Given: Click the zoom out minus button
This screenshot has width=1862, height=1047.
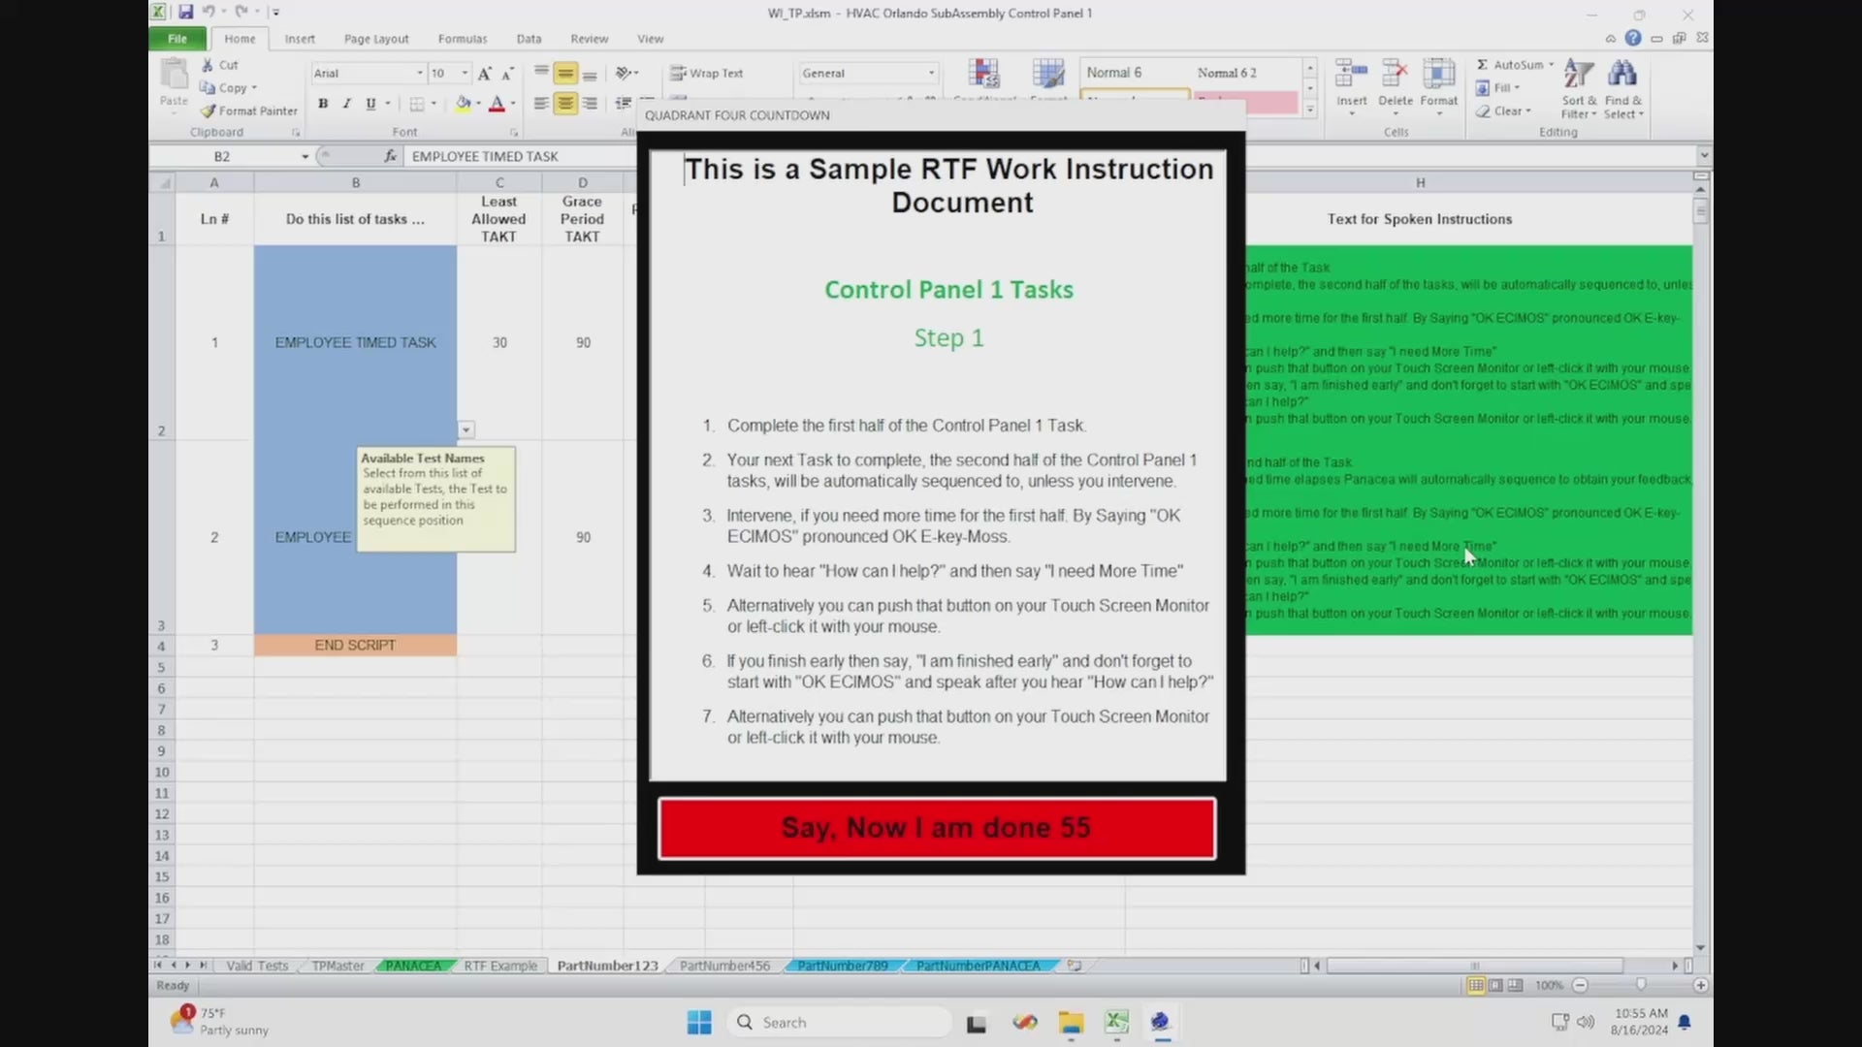Looking at the screenshot, I should tap(1580, 985).
